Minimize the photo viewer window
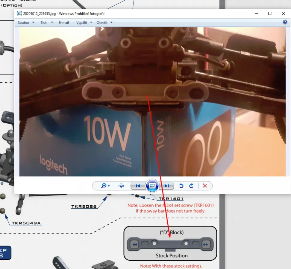This screenshot has height=269, width=291. (x=256, y=13)
